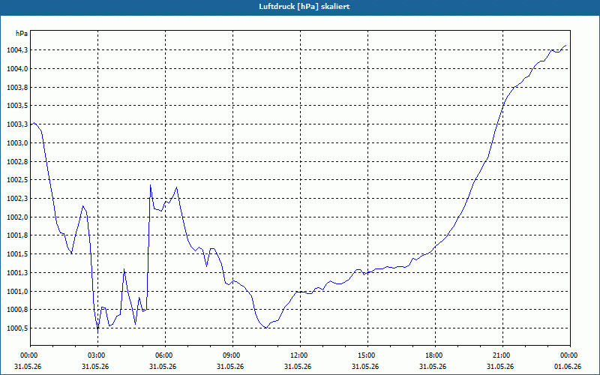Click the 31.05.26 date under 03:00

(95, 367)
